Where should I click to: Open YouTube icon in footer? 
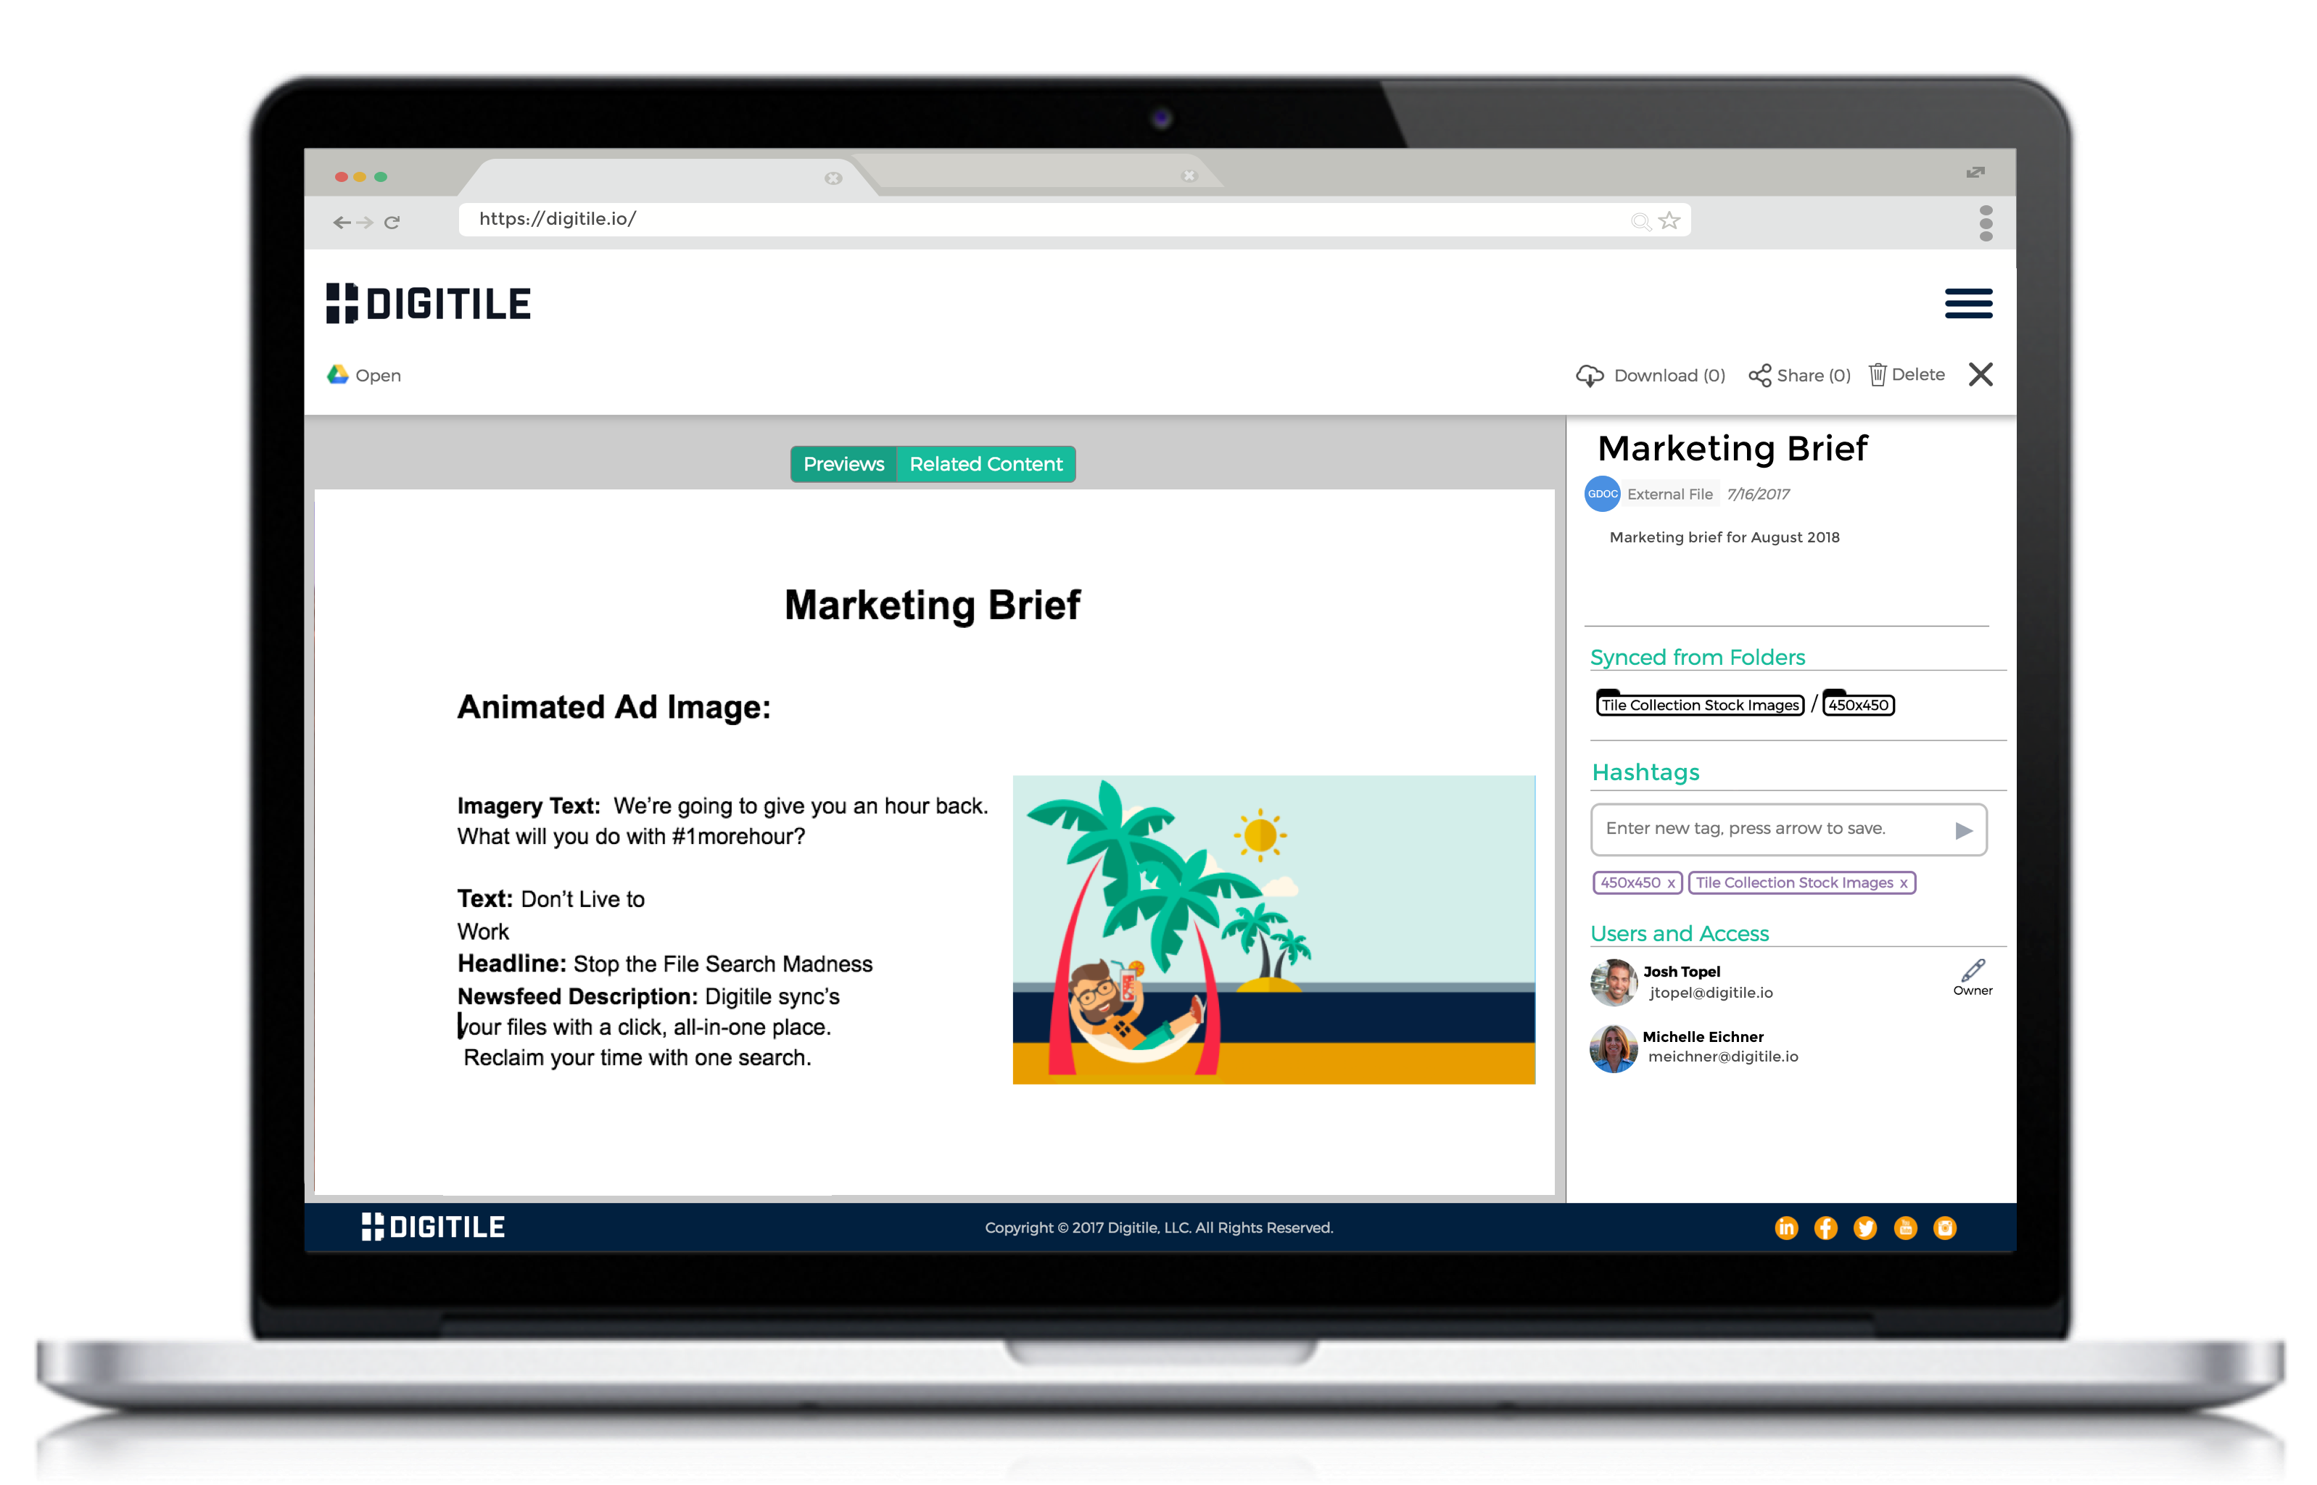pos(1905,1228)
